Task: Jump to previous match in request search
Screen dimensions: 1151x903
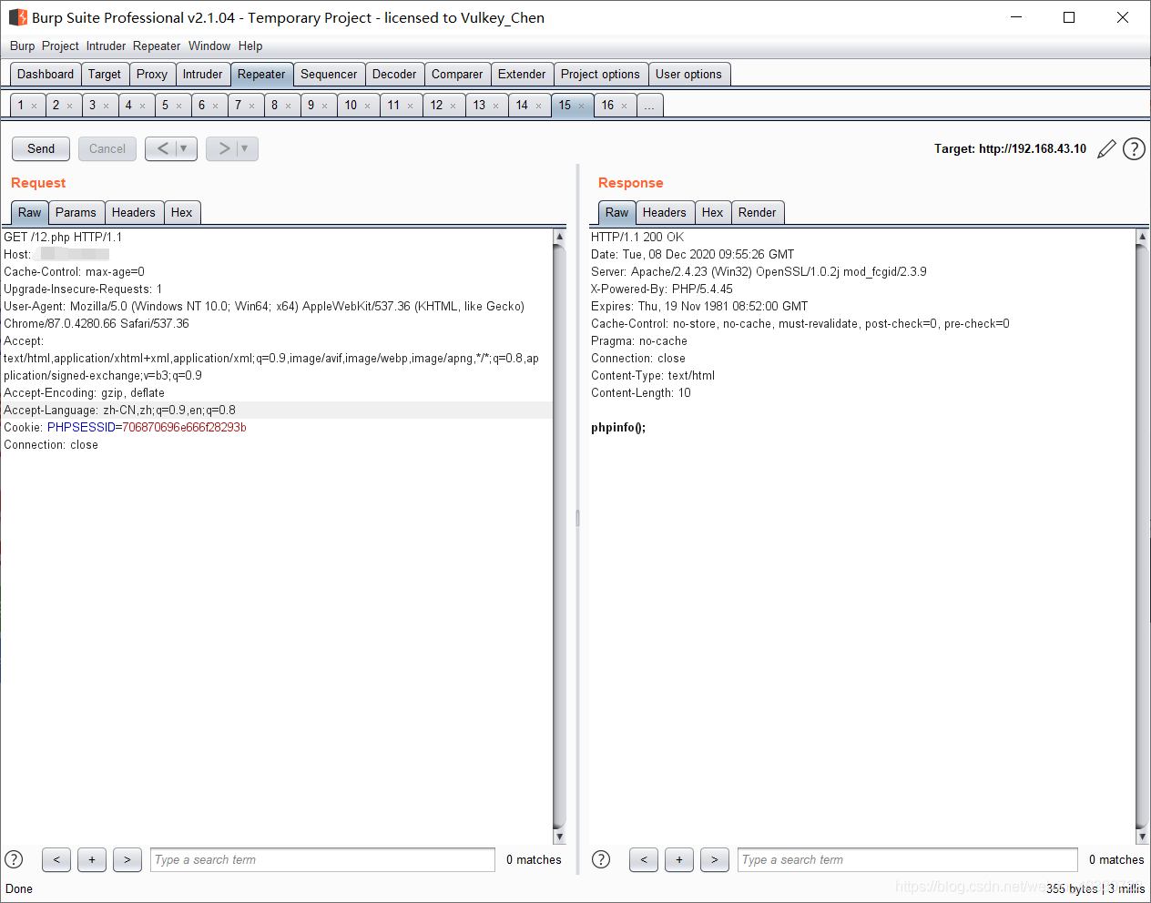Action: coord(56,859)
